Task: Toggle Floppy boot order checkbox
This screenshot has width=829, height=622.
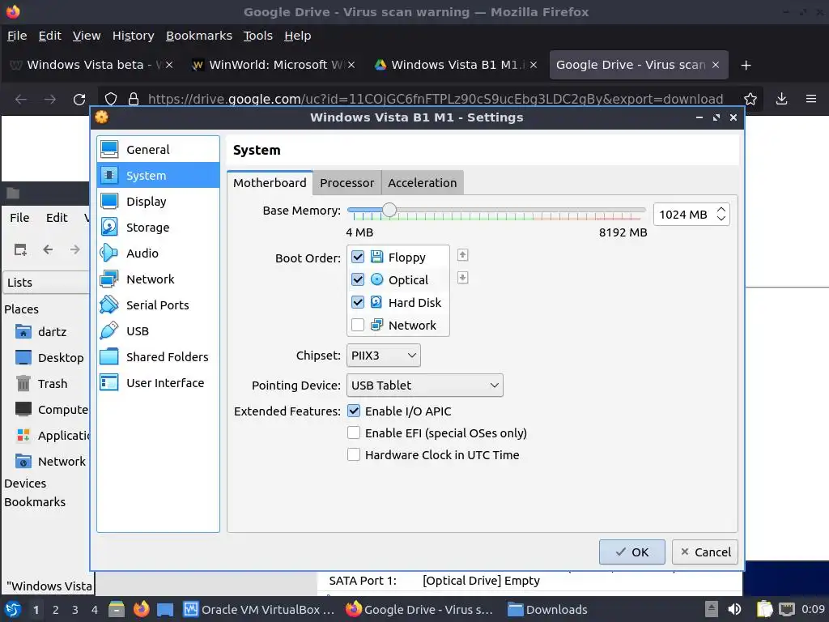Action: (x=358, y=257)
